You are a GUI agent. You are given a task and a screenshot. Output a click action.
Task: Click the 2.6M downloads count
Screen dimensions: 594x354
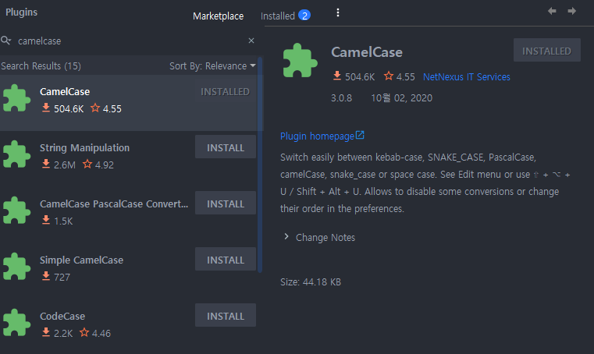point(65,165)
